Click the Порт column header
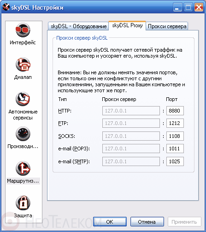This screenshot has width=206, height=232. (171, 100)
